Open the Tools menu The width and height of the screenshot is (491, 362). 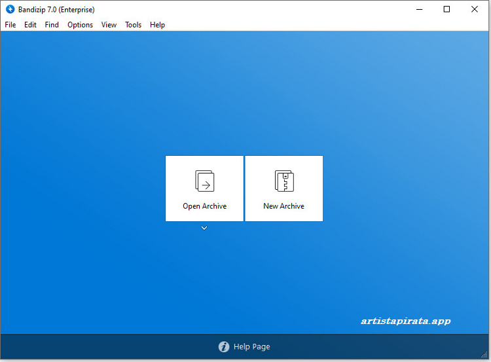click(x=133, y=25)
